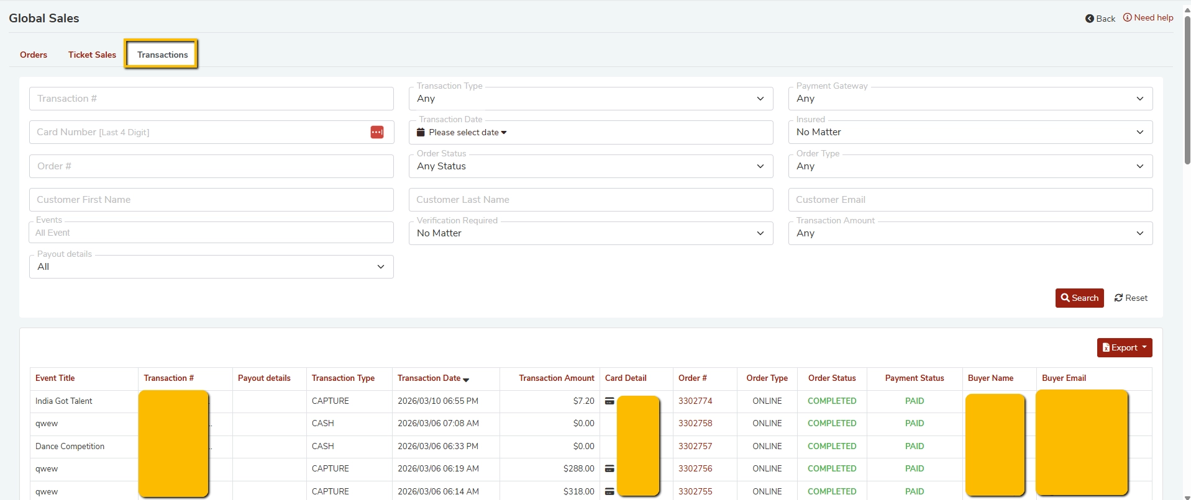Open order 3302755 link
Screen dimensions: 1191x500
[x=695, y=491]
